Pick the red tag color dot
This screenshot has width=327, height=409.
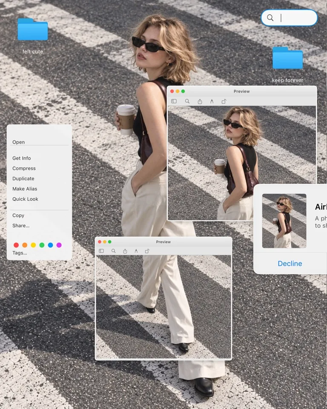click(x=16, y=245)
